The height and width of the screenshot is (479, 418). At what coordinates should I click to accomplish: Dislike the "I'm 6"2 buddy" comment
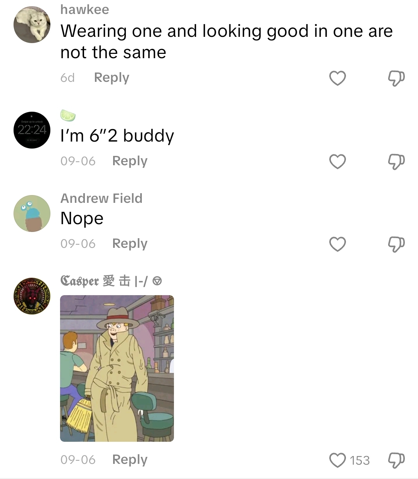pos(396,161)
